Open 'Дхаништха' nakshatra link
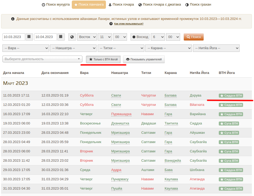Image resolution: width=254 pixels, height=196 pixels. (120, 123)
